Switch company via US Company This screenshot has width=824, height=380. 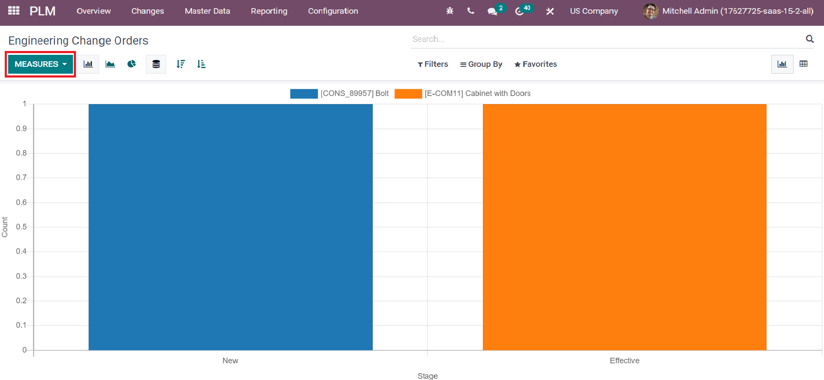coord(594,11)
